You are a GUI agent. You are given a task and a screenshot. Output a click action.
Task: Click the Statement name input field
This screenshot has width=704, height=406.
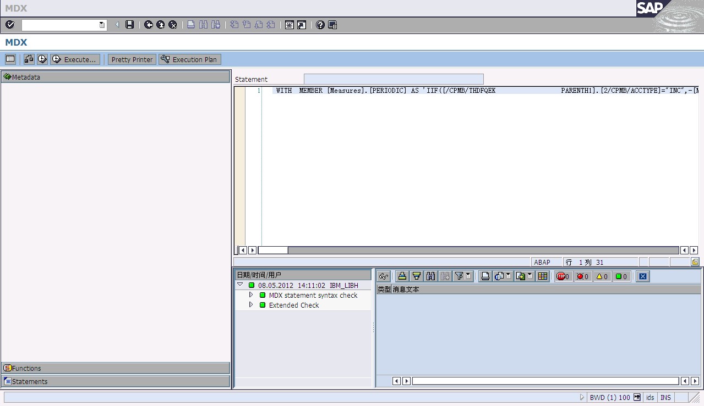coord(394,79)
